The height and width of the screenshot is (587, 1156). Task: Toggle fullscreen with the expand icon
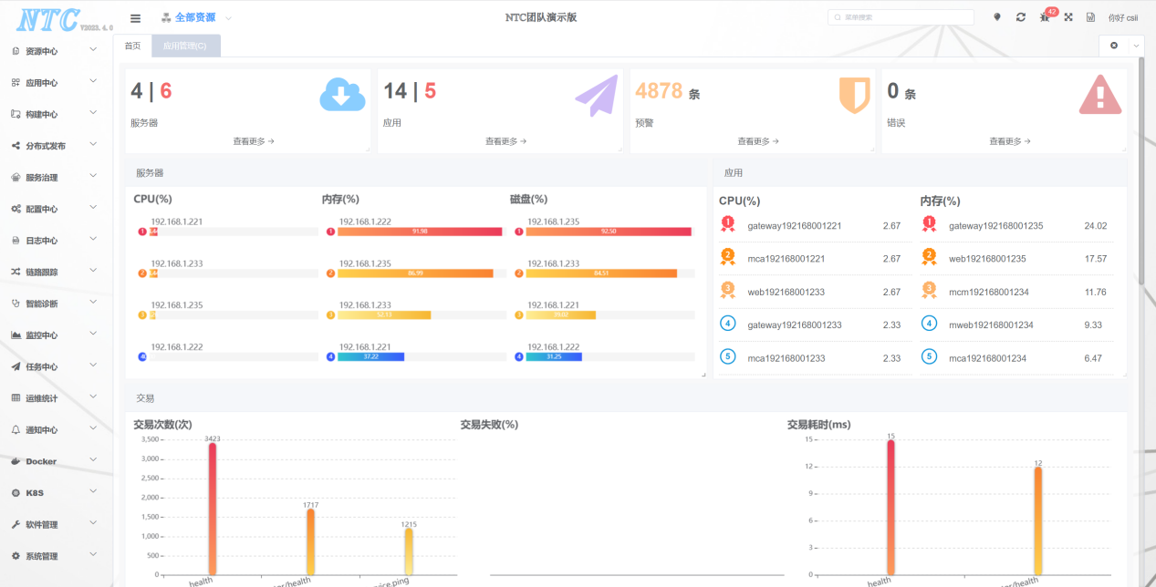(x=1067, y=17)
